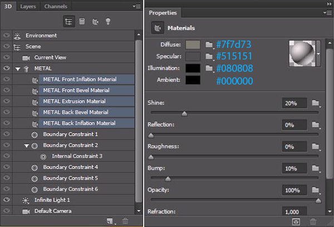Filter 3D panel by meshes

pyautogui.click(x=82, y=21)
